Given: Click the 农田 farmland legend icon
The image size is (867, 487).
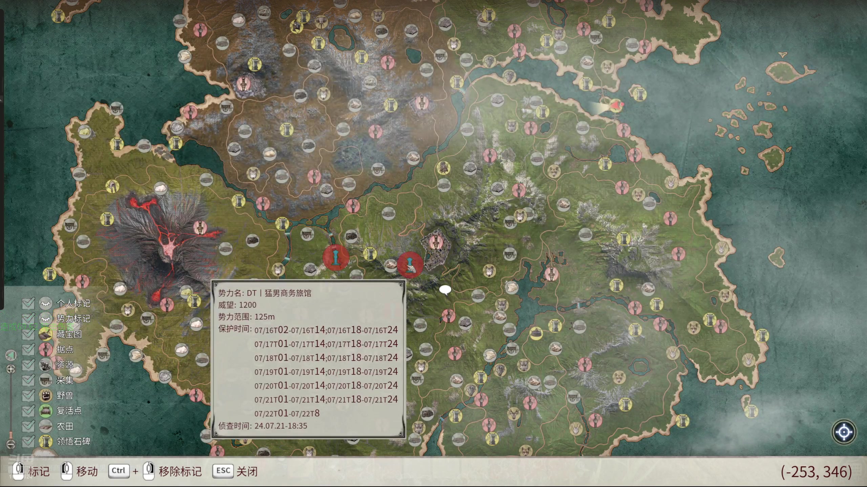Looking at the screenshot, I should click(45, 426).
